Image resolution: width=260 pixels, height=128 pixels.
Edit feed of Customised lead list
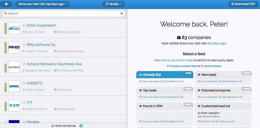click(x=204, y=121)
